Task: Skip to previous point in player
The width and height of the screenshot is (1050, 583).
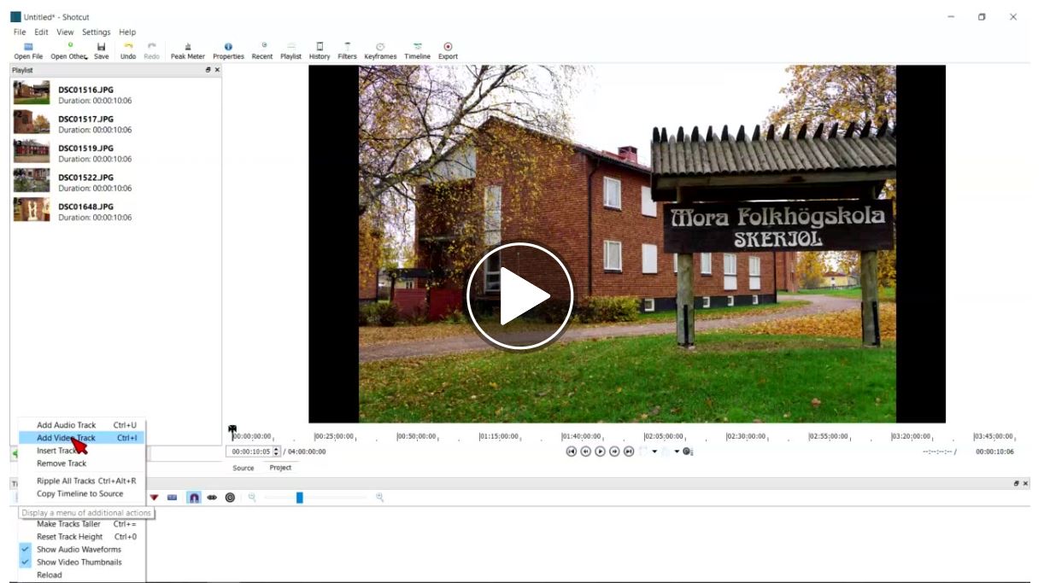Action: [x=571, y=452]
